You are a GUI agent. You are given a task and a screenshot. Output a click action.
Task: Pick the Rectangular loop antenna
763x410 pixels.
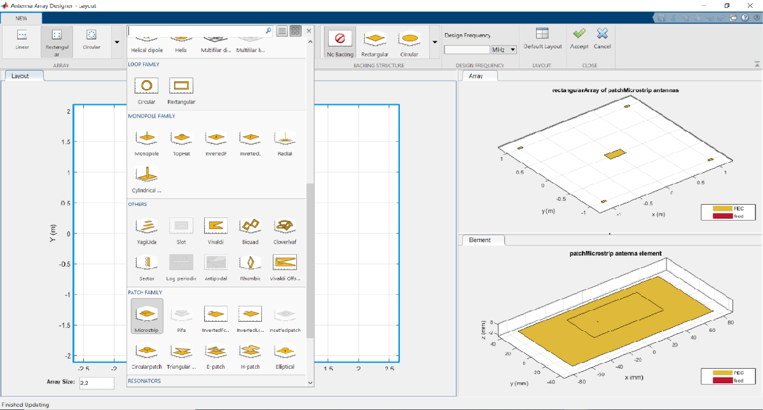point(181,90)
